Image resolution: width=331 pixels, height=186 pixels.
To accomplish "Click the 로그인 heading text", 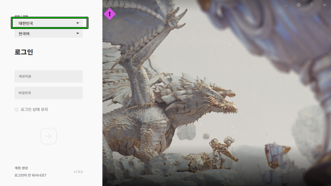I will 24,52.
